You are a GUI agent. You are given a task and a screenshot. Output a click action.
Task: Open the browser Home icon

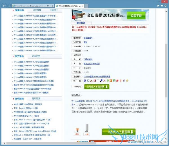(x=158, y=6)
